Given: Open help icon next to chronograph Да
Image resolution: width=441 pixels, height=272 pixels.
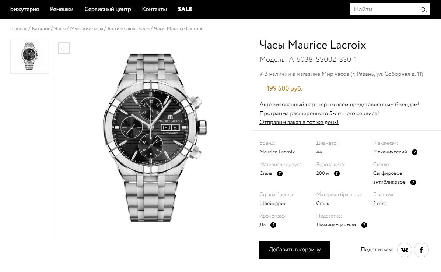Looking at the screenshot, I should pyautogui.click(x=273, y=225).
